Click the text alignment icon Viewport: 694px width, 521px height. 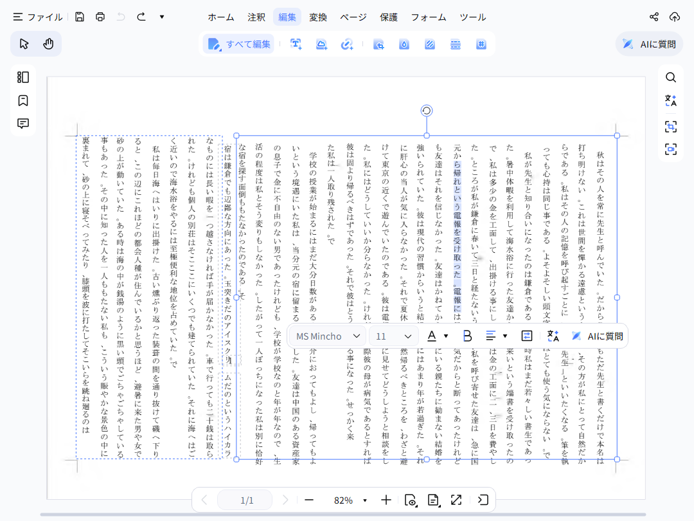pos(490,336)
